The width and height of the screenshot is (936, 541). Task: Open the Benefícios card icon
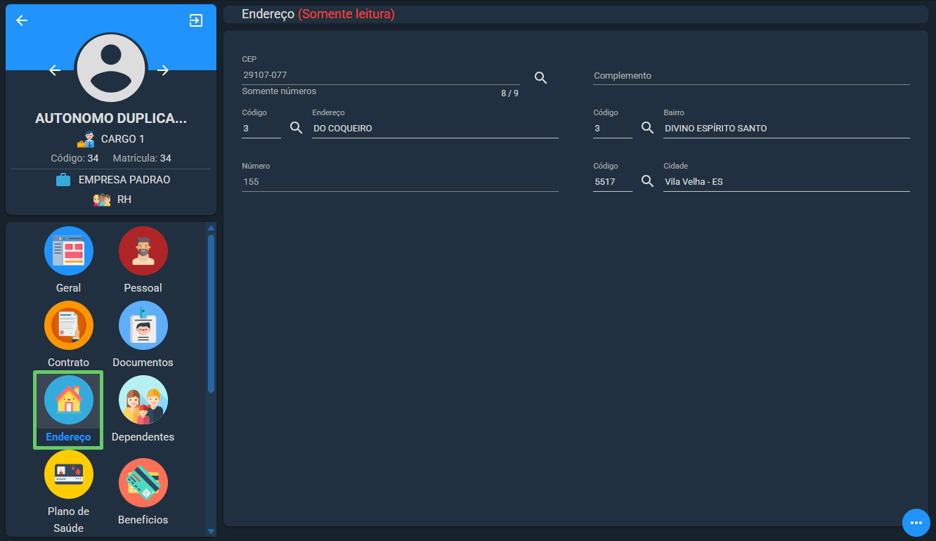[x=143, y=483]
